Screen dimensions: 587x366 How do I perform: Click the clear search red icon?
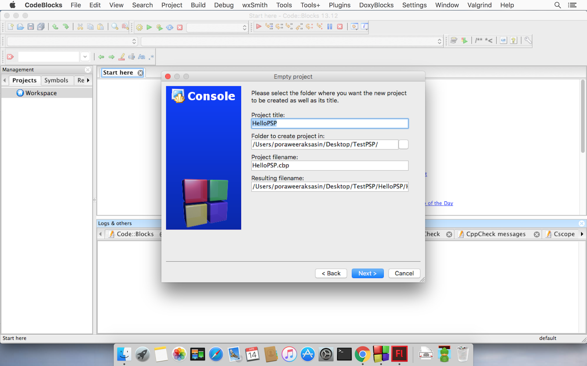click(x=10, y=57)
